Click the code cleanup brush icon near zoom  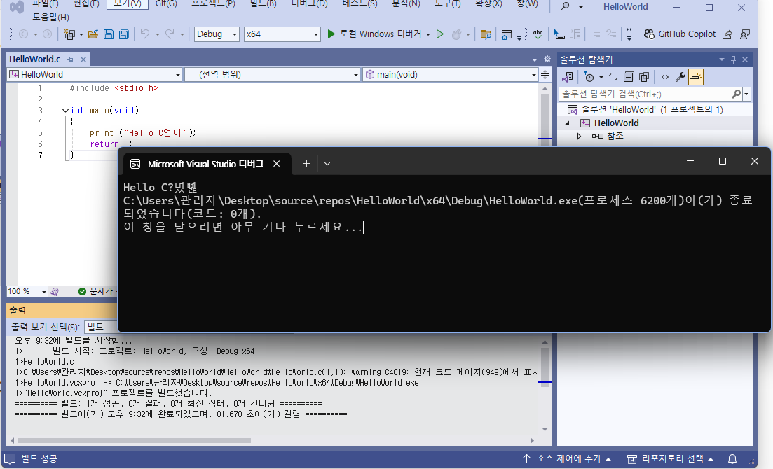(55, 292)
